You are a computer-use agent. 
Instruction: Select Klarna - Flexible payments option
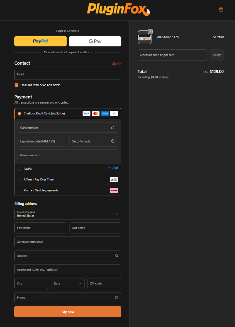pyautogui.click(x=20, y=190)
